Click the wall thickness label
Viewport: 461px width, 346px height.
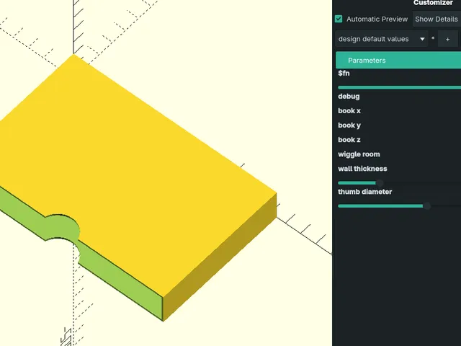coord(362,169)
